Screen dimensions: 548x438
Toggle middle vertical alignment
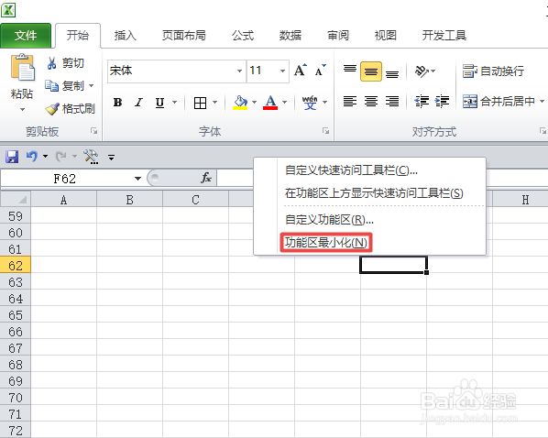(x=371, y=71)
